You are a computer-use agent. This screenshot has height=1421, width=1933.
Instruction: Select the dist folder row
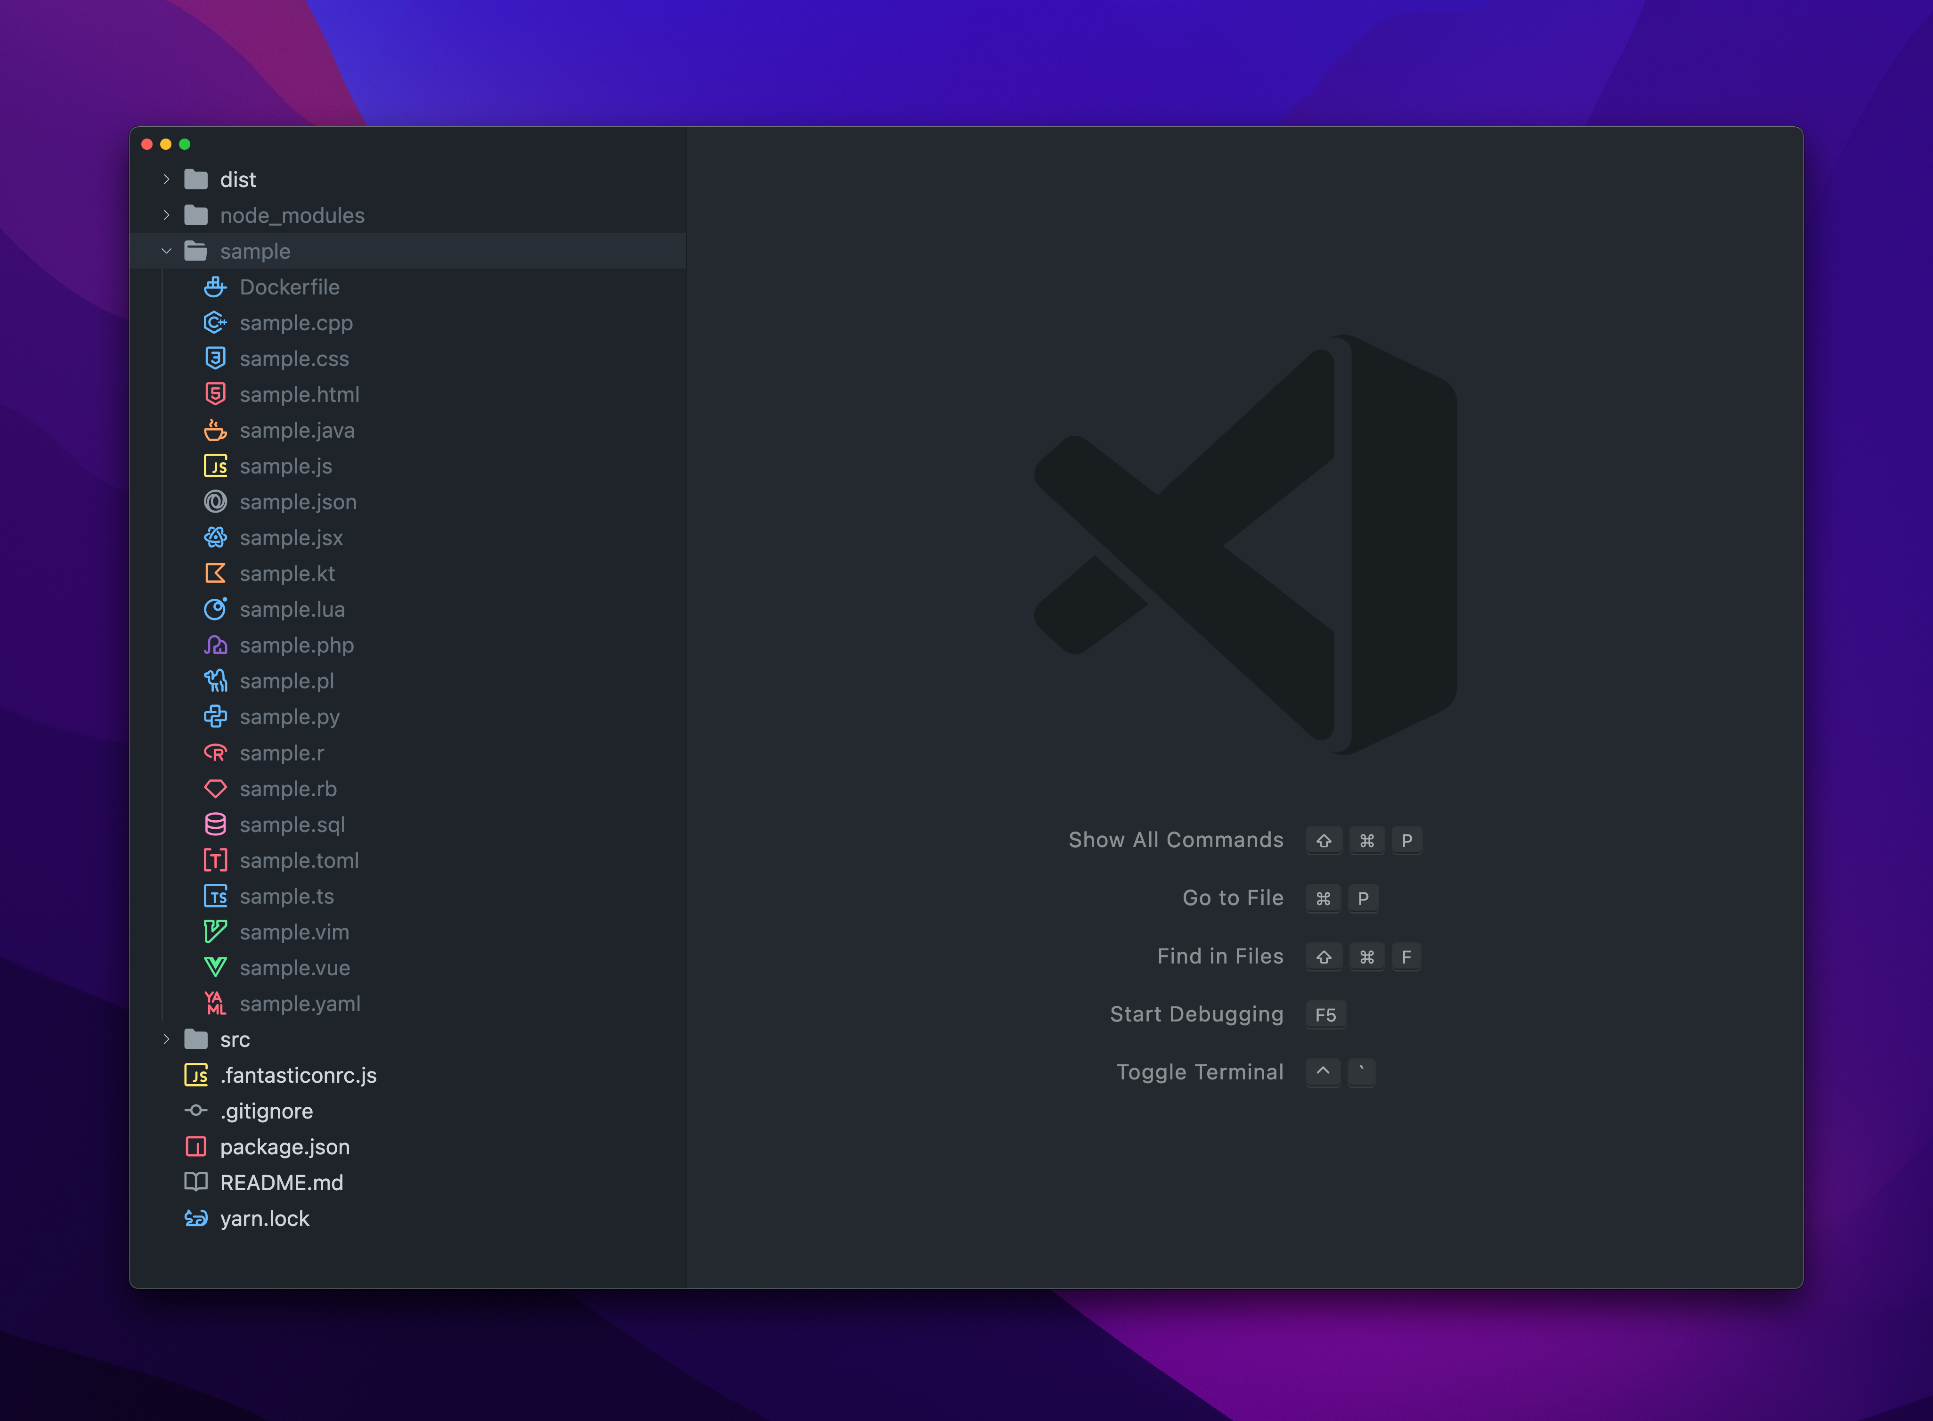click(x=407, y=179)
